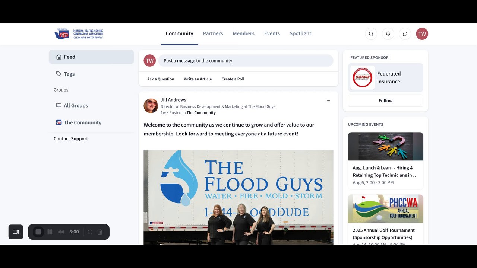Screen dimensions: 477x268
Task: Select the Spotlight tab
Action: [x=300, y=33]
